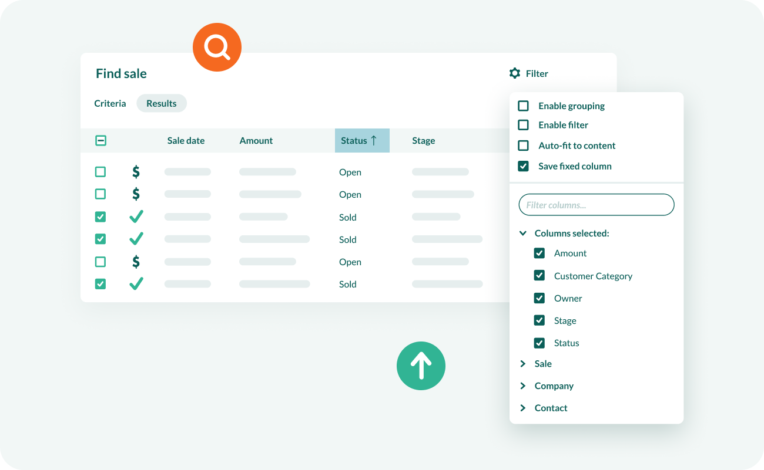Viewport: 764px width, 470px height.
Task: Switch to the Criteria tab
Action: pos(110,103)
